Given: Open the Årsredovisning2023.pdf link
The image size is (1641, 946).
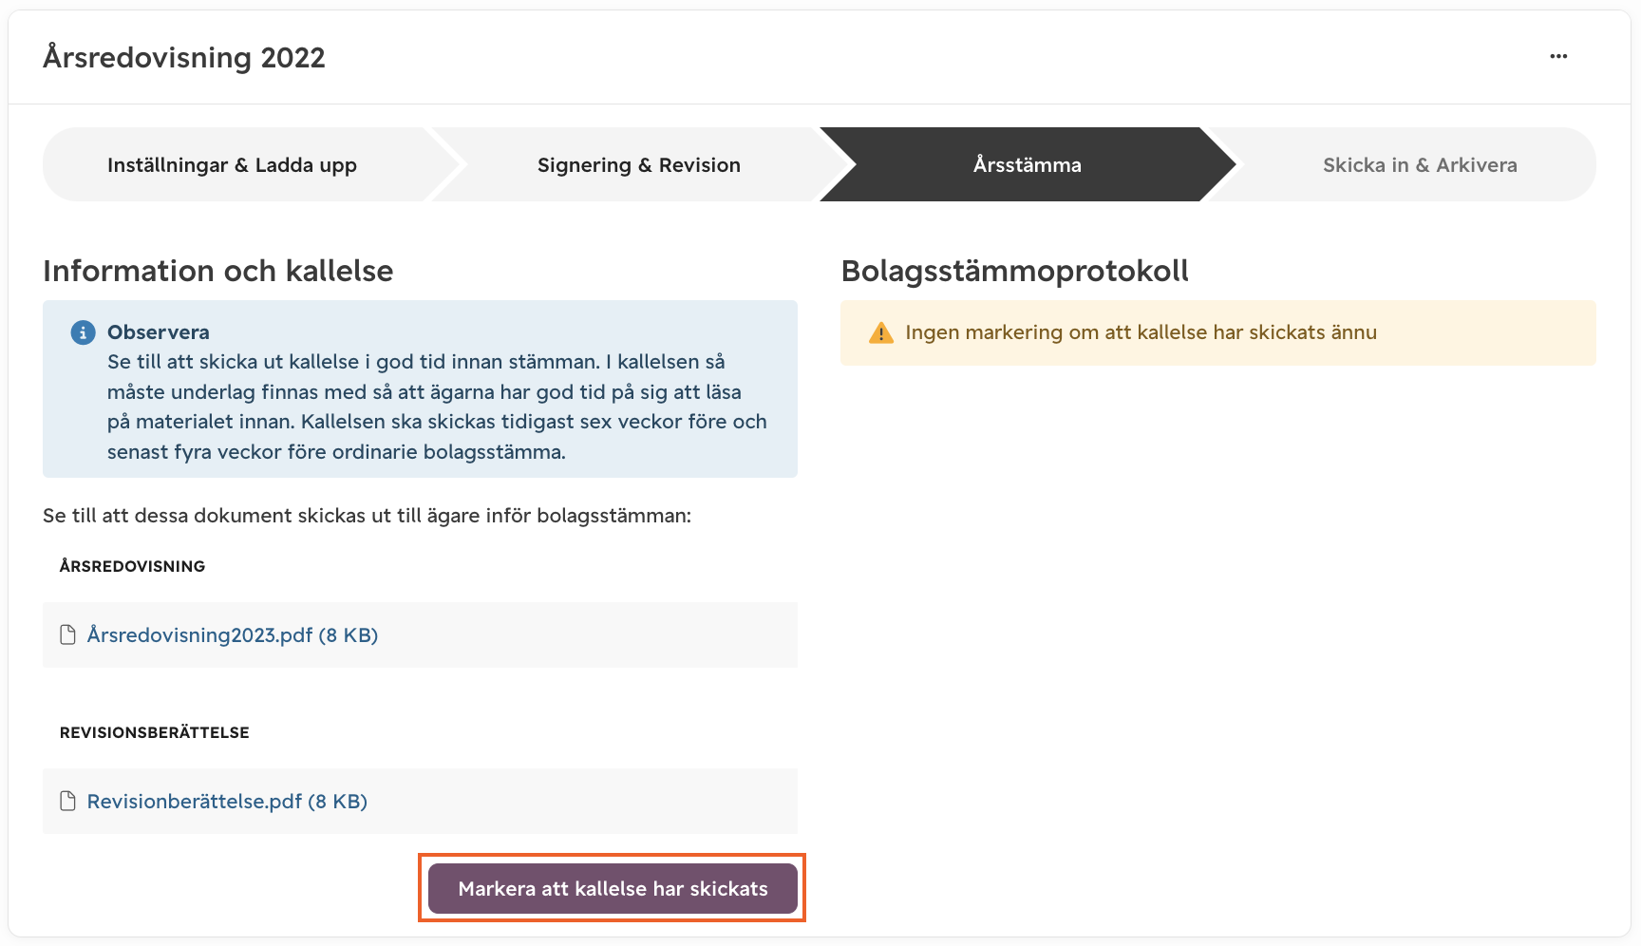Looking at the screenshot, I should [233, 634].
